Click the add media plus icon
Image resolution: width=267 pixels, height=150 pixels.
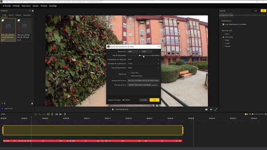pos(30,11)
